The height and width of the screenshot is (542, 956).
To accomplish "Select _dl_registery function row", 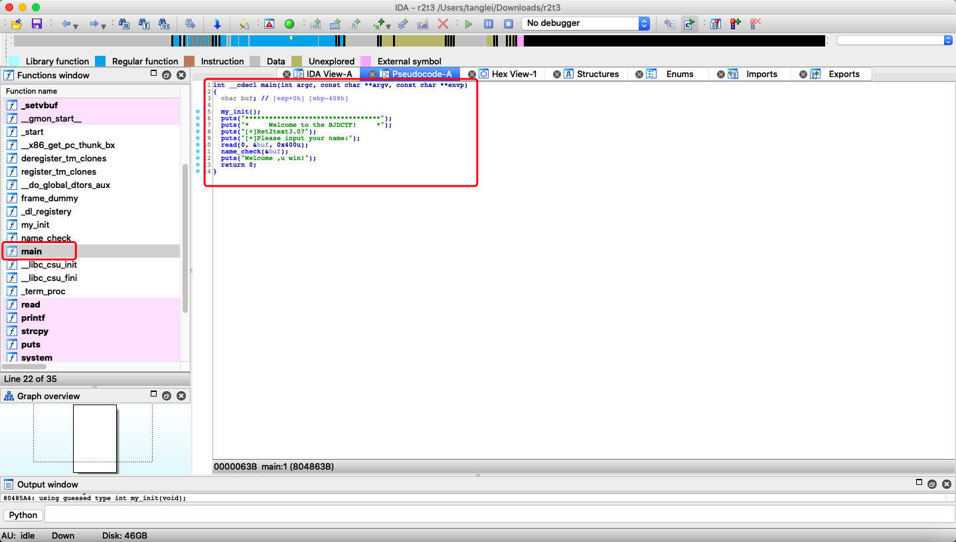I will (91, 211).
